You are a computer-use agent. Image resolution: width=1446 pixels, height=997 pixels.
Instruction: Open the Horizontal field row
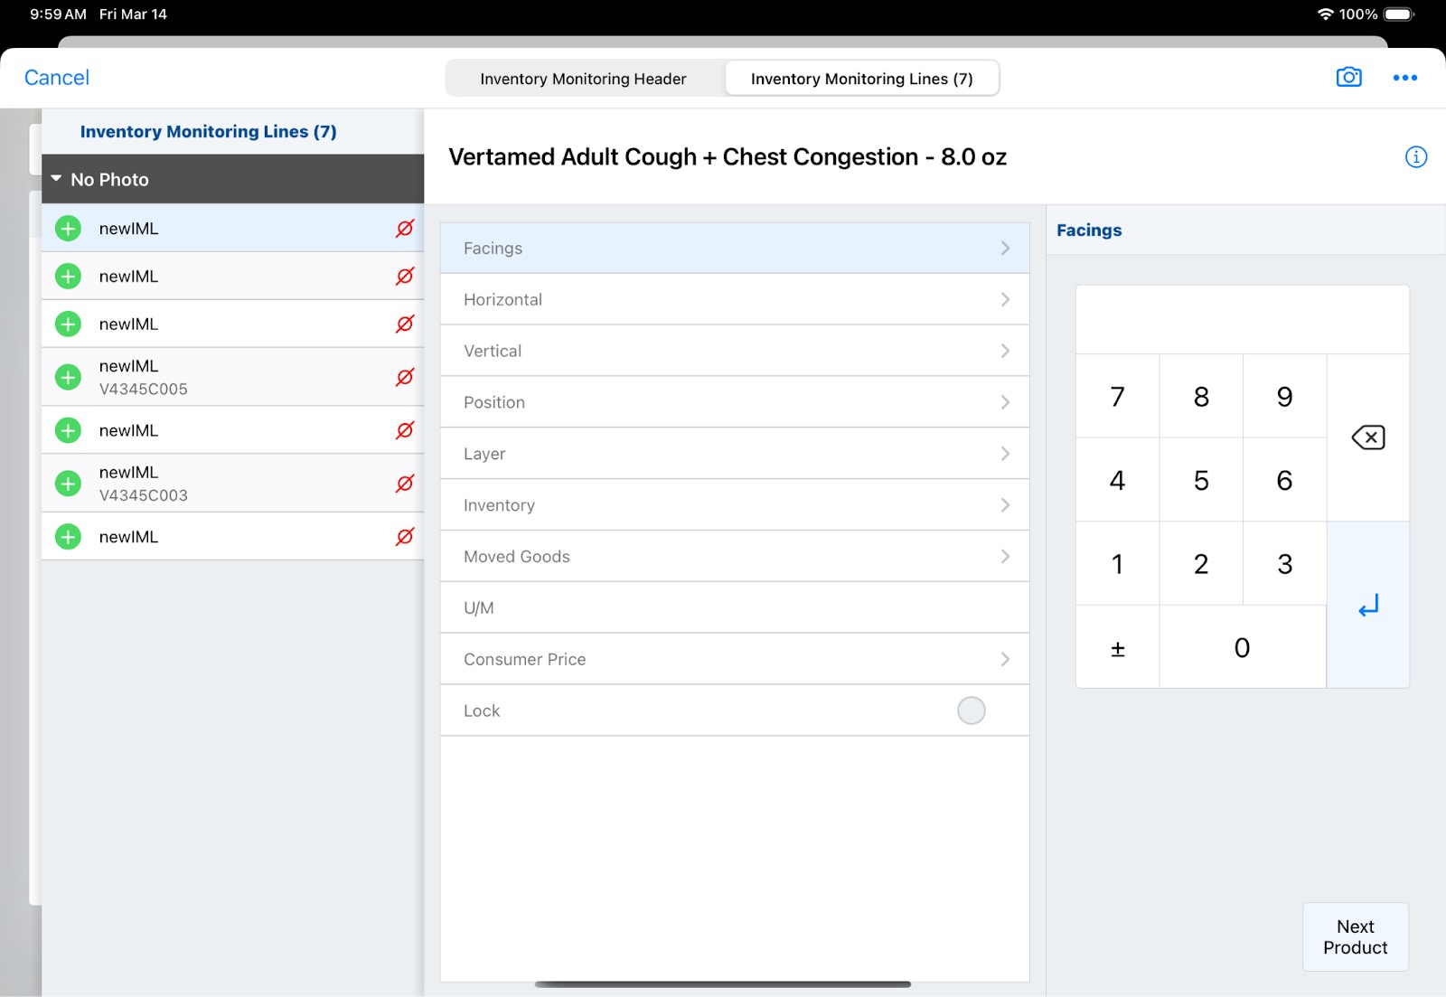(734, 300)
